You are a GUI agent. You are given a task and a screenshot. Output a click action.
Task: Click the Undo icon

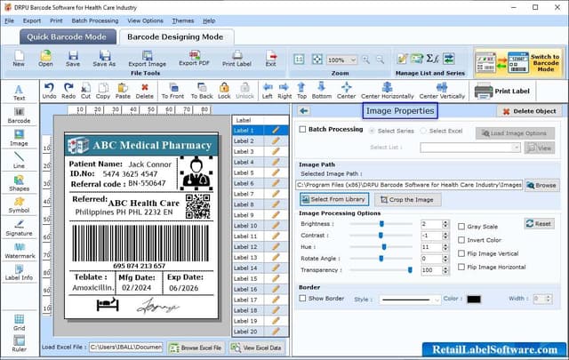tap(49, 86)
